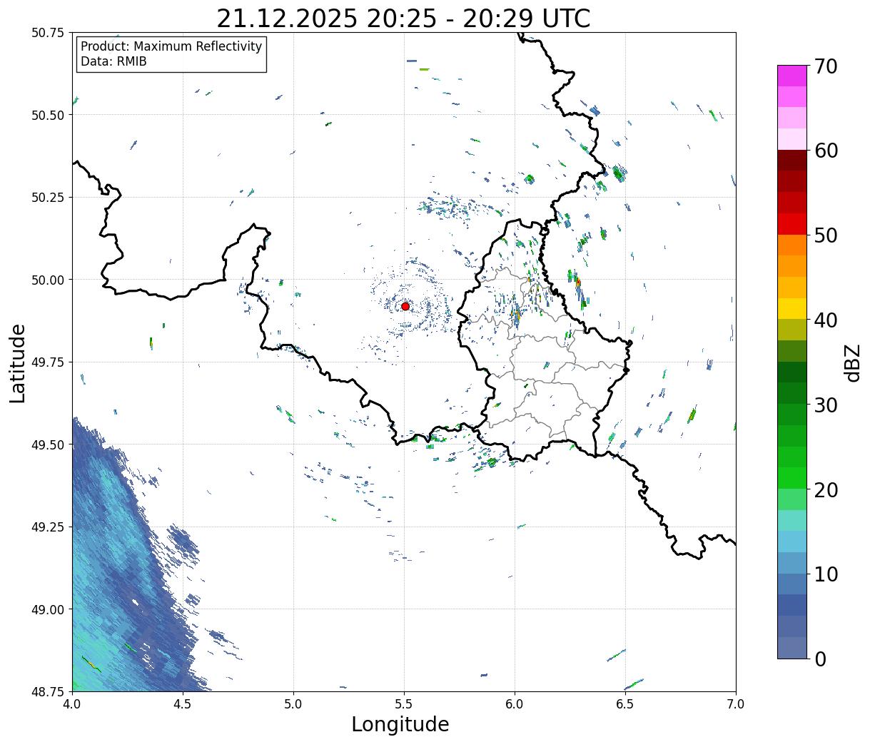The height and width of the screenshot is (742, 870).
Task: Click the latitude tick label 49.75
Action: point(49,362)
